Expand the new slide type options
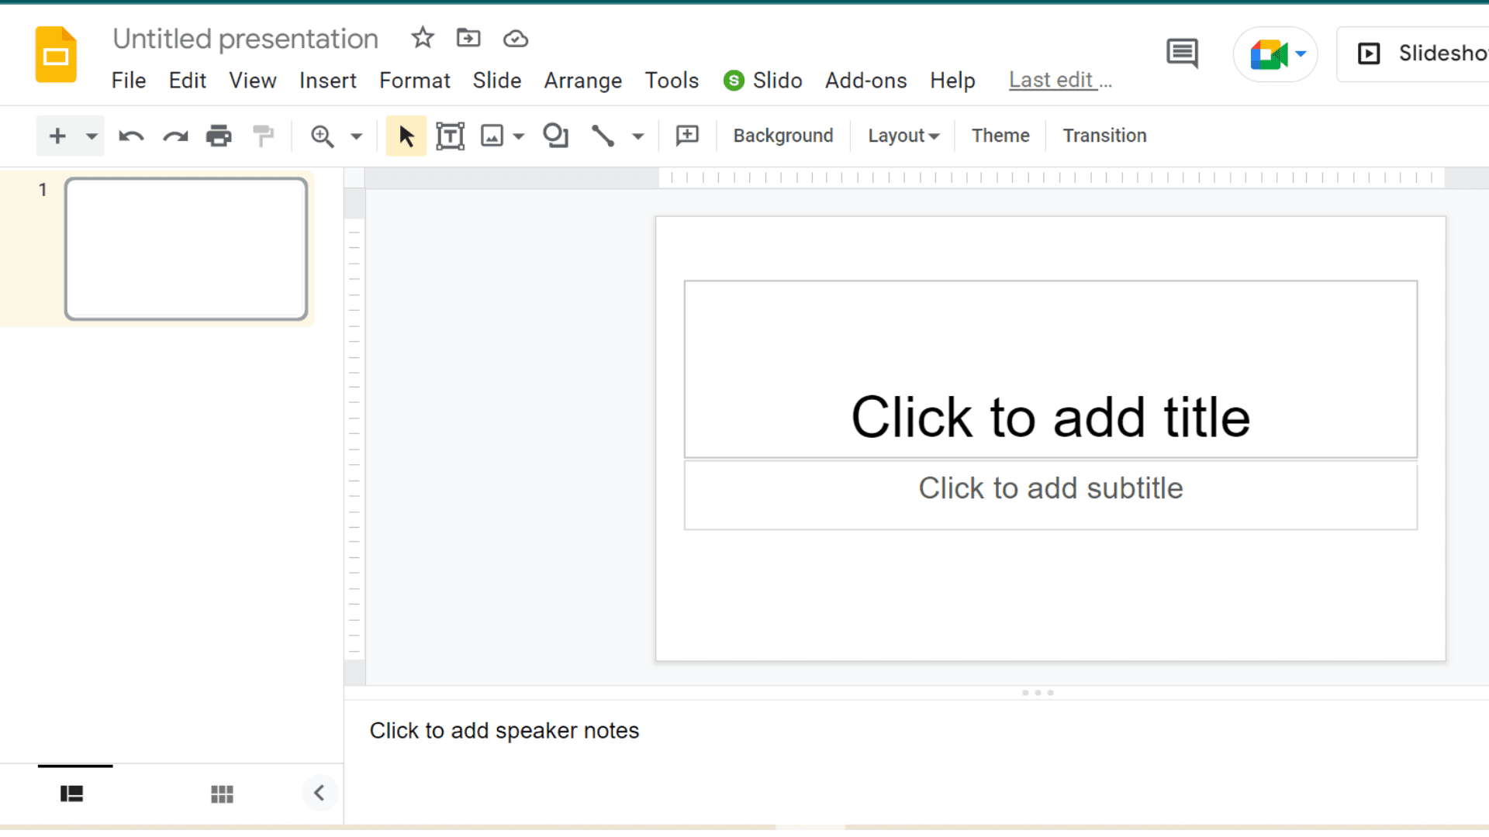1489x837 pixels. click(90, 136)
